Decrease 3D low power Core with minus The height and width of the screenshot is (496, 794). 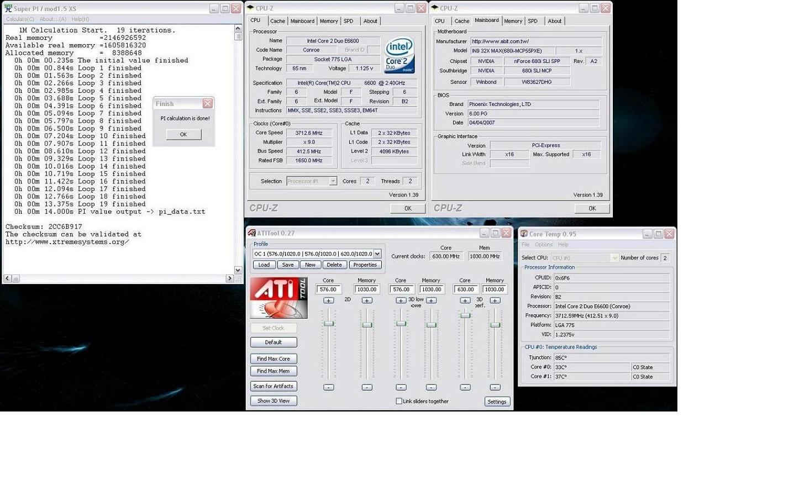[x=401, y=387]
